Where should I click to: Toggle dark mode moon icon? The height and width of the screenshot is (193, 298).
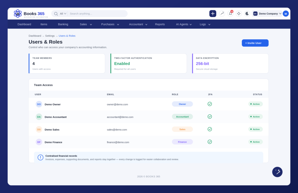coord(247,13)
